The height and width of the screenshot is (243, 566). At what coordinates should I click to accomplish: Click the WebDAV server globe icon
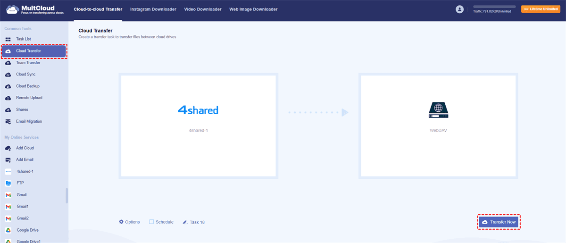coord(438,110)
